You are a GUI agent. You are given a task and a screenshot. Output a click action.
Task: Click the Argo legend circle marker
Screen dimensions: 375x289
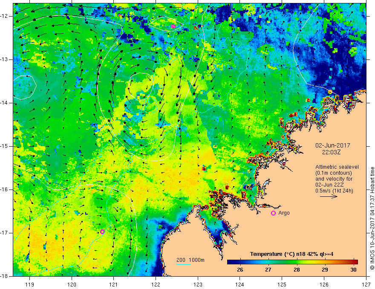coord(273,213)
